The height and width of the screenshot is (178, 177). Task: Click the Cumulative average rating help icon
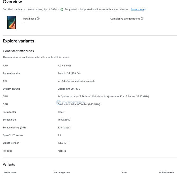[x=142, y=19]
